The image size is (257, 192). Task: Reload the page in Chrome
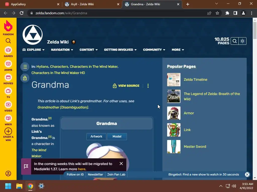pos(22,13)
